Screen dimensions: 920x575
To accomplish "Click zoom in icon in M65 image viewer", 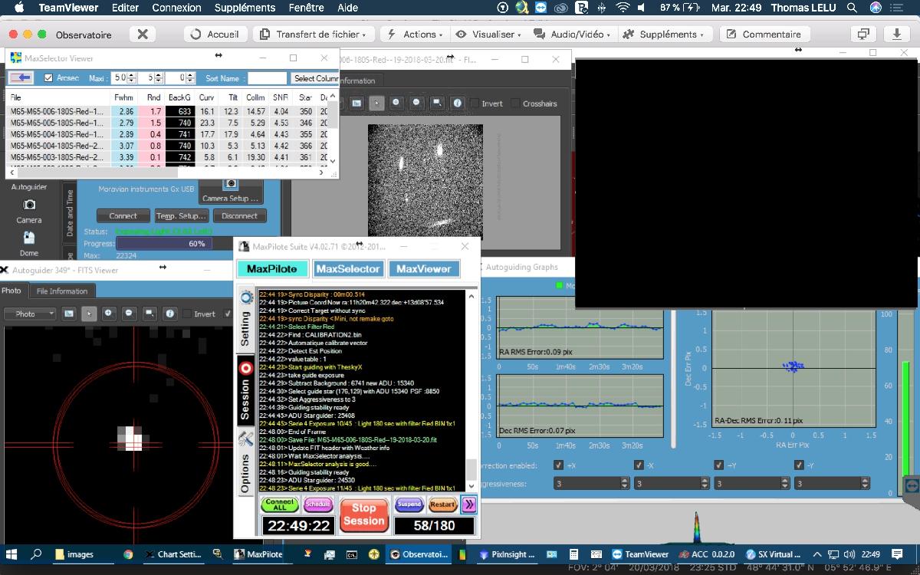I will (396, 103).
